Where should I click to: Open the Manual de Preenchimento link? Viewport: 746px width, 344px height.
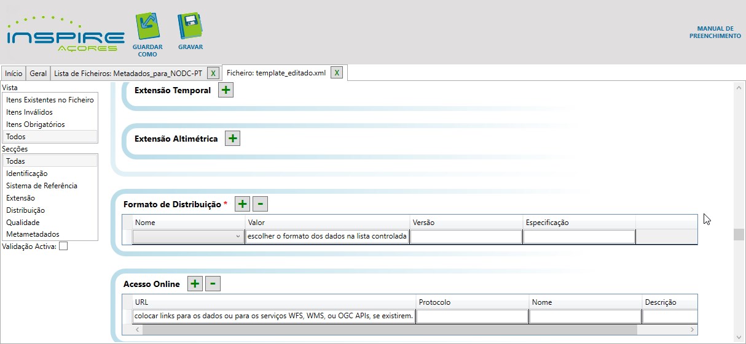(x=715, y=32)
